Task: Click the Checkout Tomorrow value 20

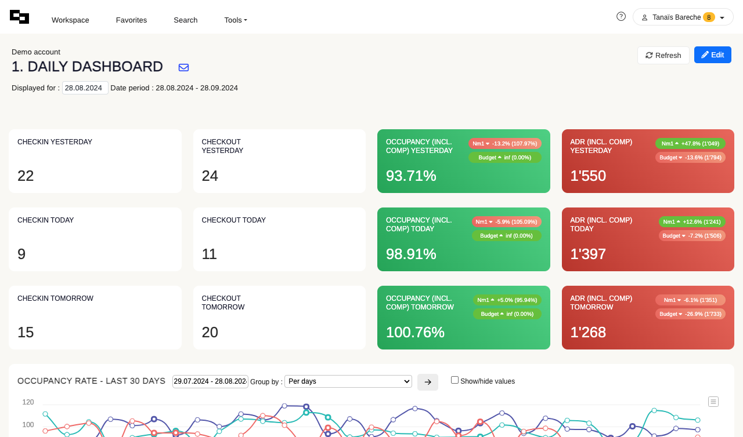Action: (210, 332)
